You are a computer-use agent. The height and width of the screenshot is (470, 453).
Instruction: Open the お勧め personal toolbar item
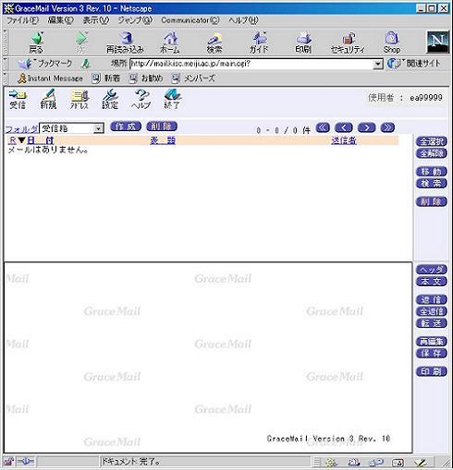point(146,78)
